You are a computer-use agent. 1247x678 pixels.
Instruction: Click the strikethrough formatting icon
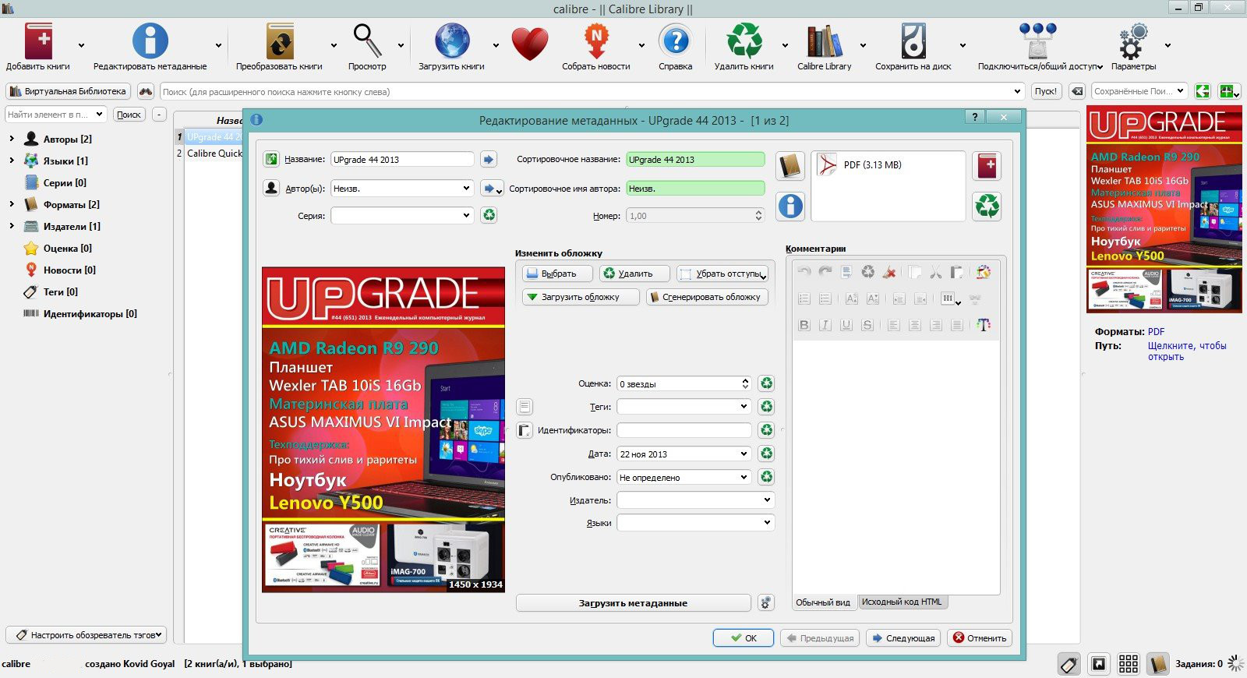(x=867, y=325)
